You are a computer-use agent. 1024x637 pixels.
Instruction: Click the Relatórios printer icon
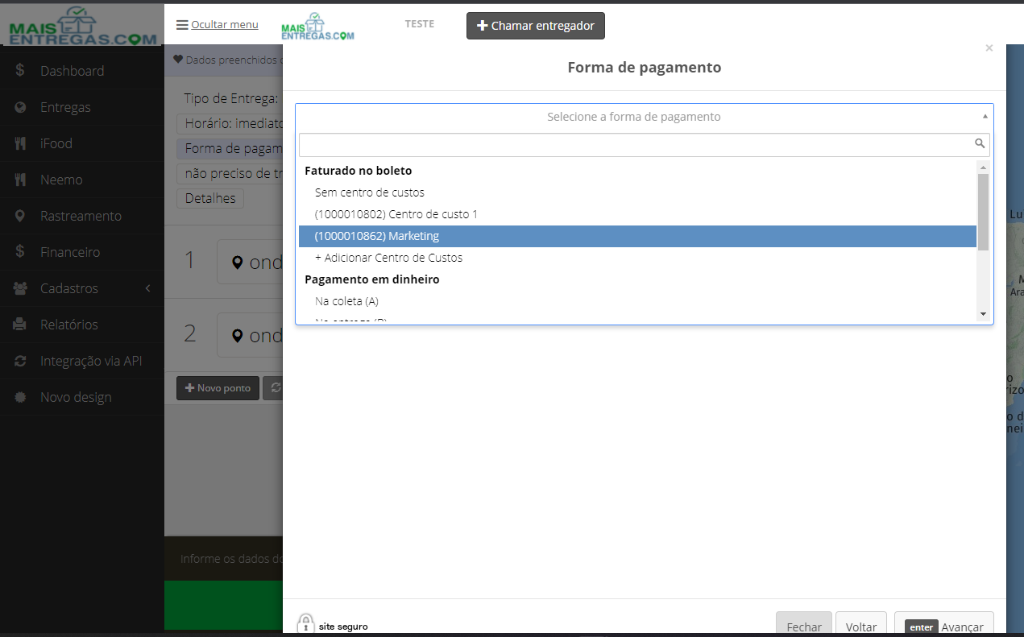20,325
